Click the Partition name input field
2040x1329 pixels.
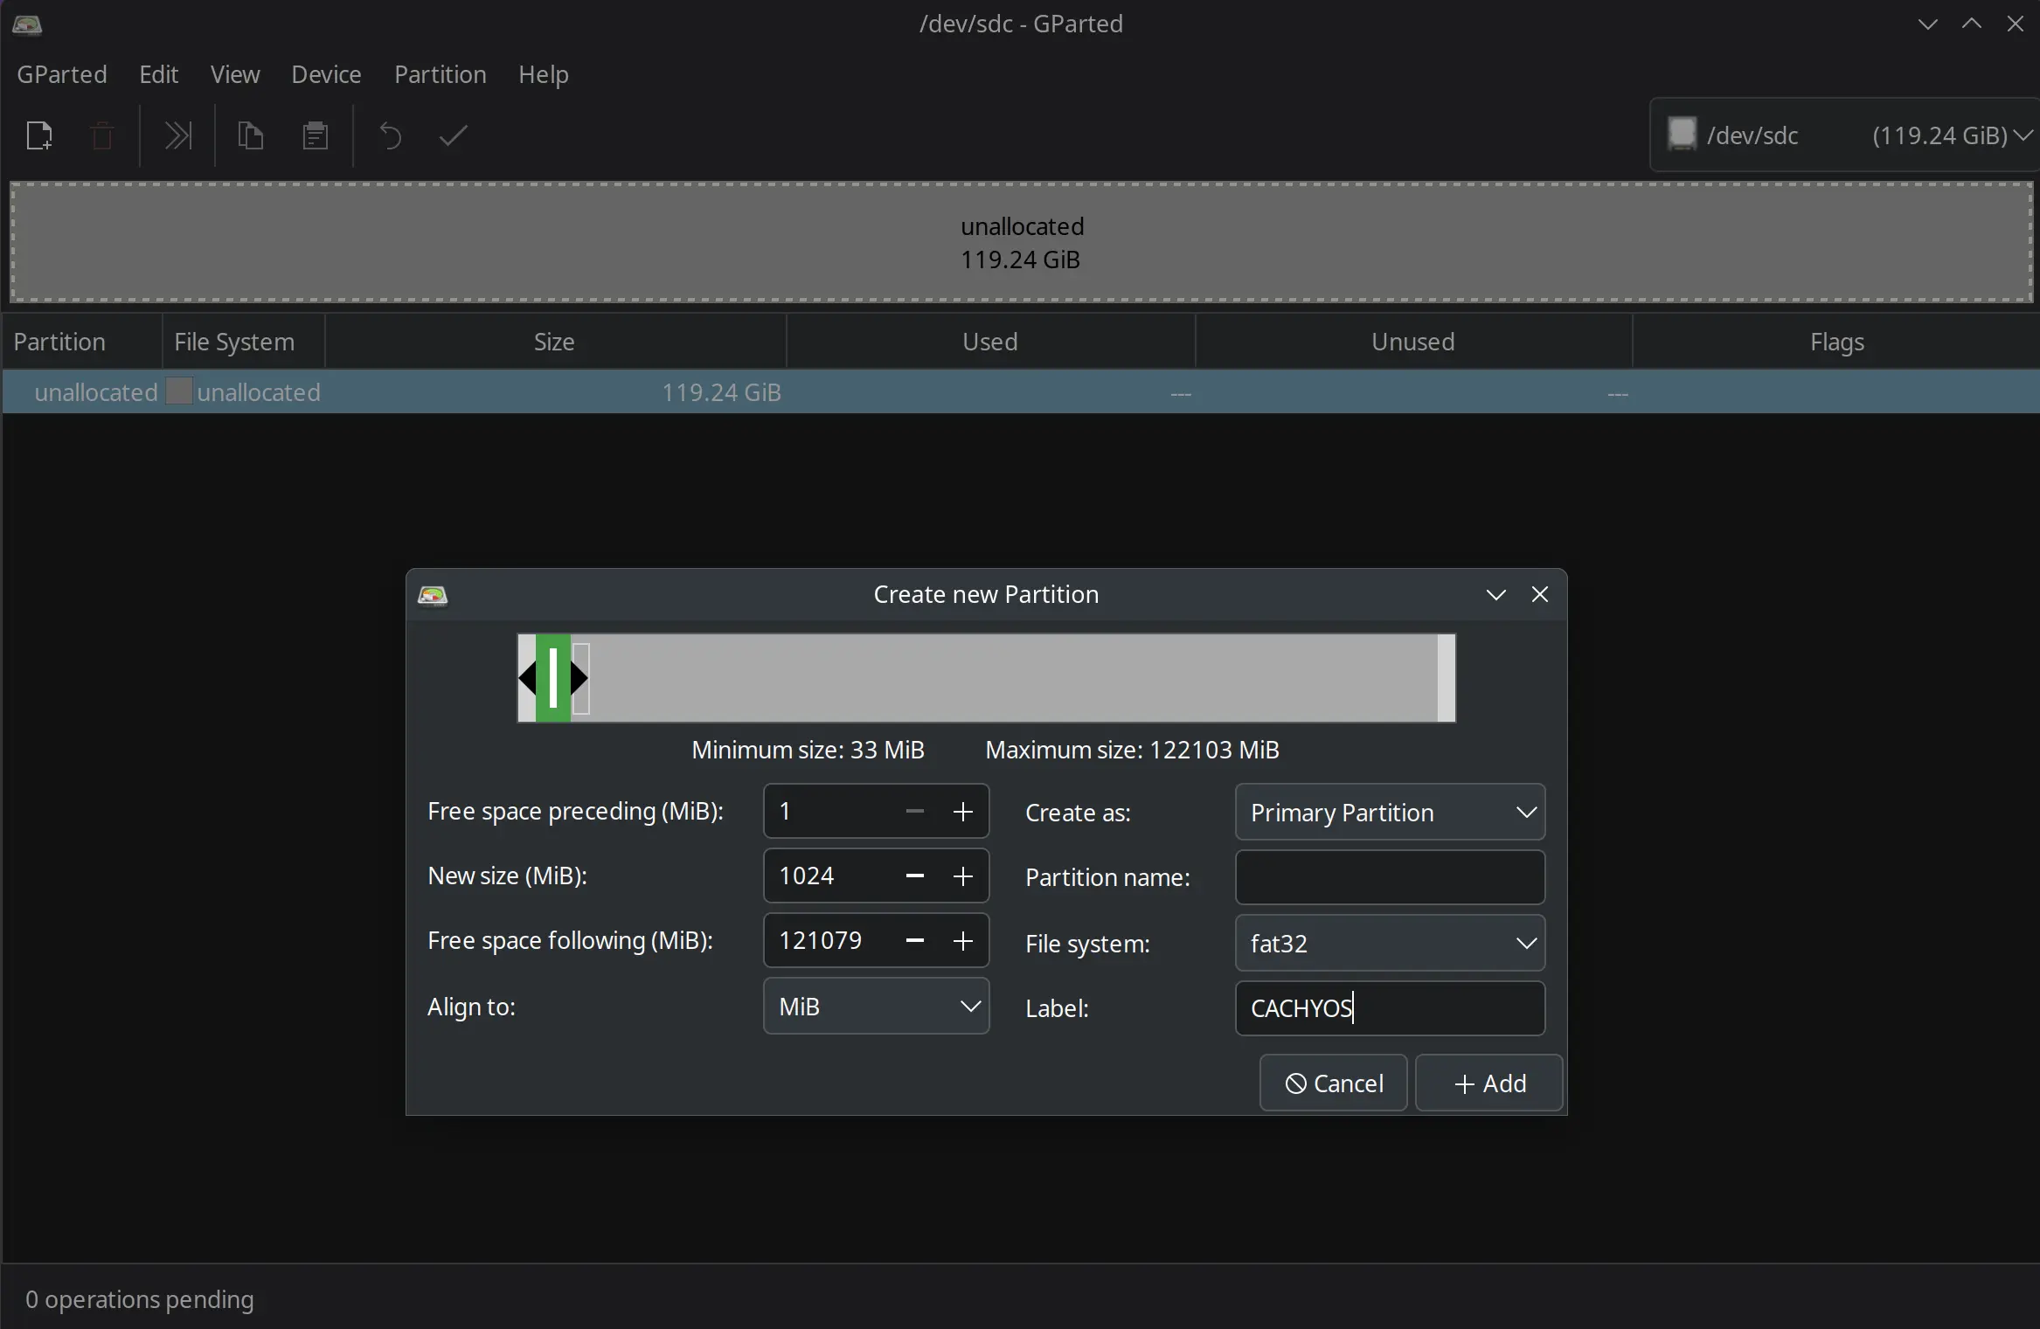[1390, 877]
